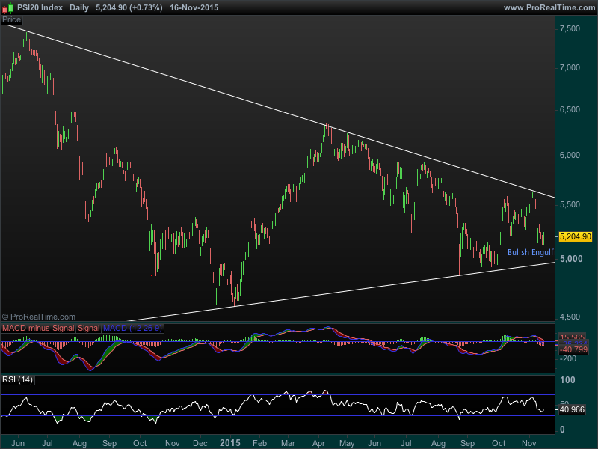Select the red Signal indicator label

click(x=88, y=329)
